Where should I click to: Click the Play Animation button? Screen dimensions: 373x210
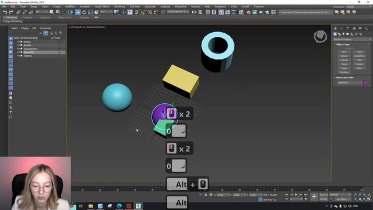pyautogui.click(x=296, y=195)
